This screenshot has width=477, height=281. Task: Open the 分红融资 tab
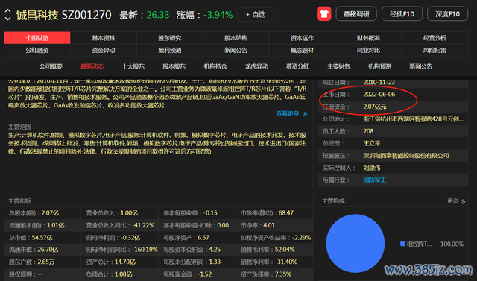(37, 50)
